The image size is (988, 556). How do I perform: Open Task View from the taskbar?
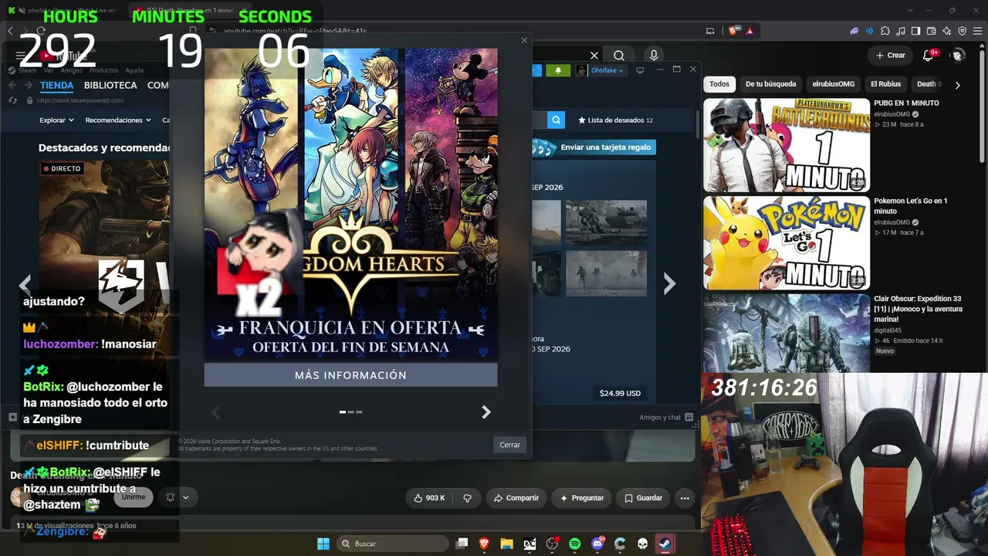pyautogui.click(x=462, y=544)
